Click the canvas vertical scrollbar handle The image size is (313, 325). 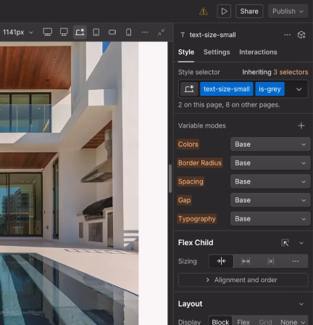click(x=170, y=178)
